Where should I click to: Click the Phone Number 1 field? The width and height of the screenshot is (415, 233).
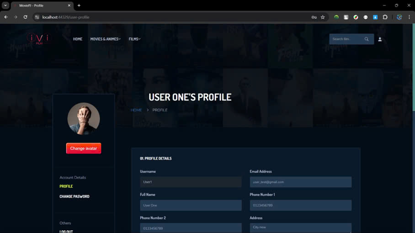[x=301, y=205]
